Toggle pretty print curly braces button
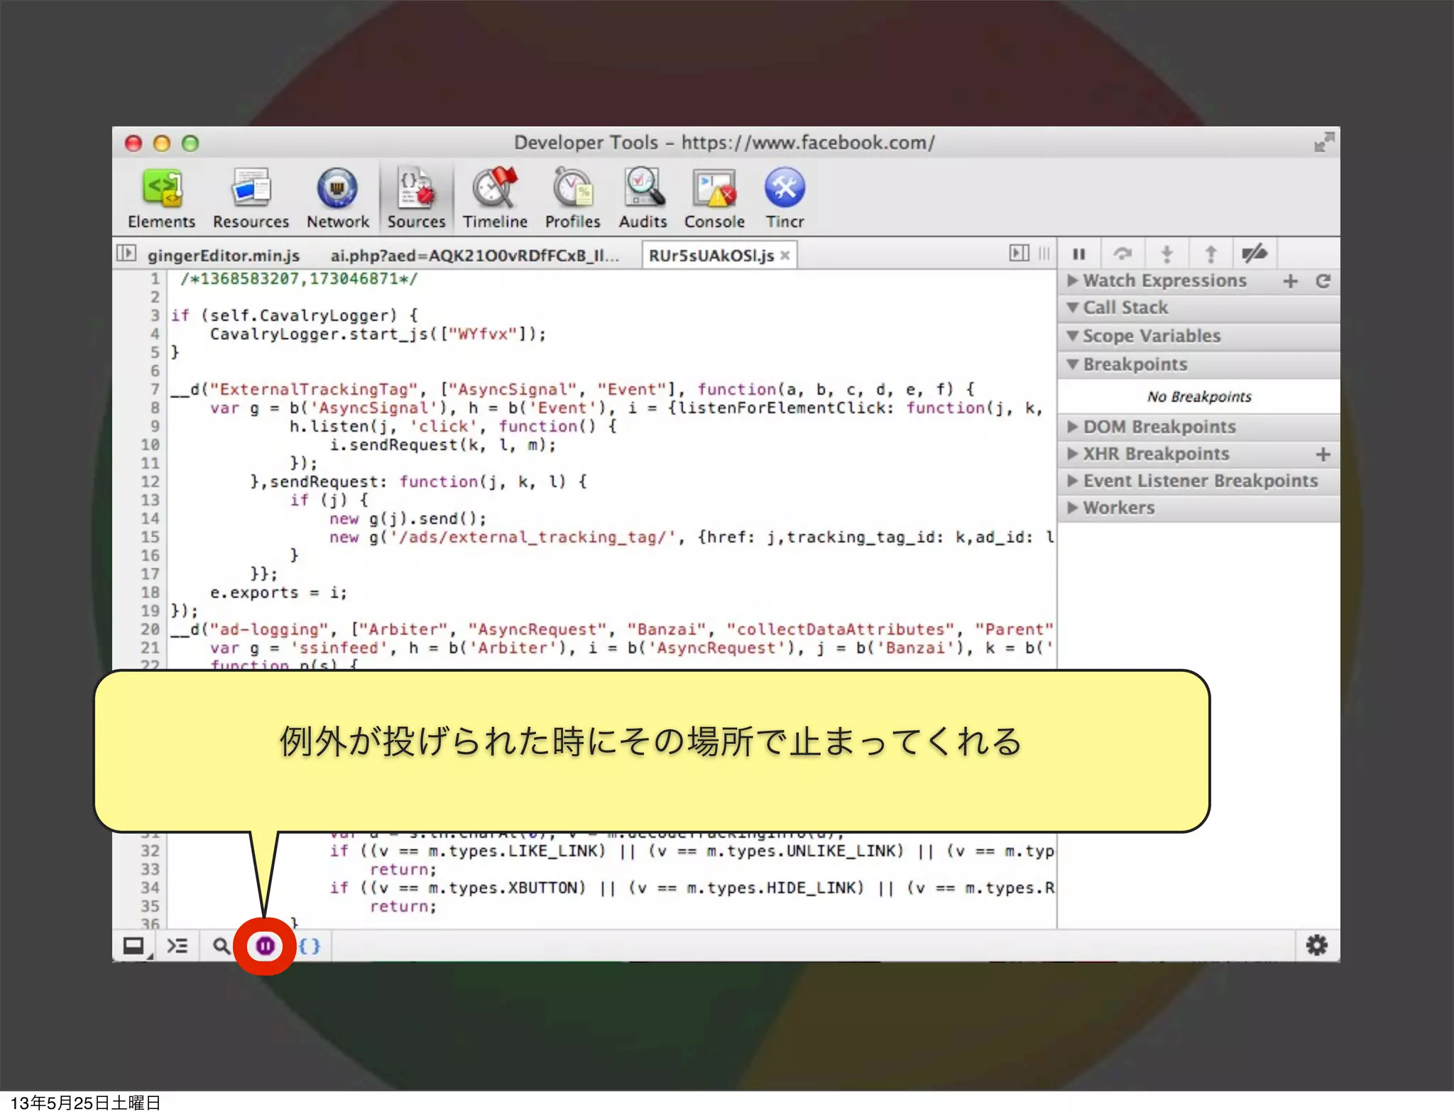Image resolution: width=1454 pixels, height=1119 pixels. click(x=310, y=946)
